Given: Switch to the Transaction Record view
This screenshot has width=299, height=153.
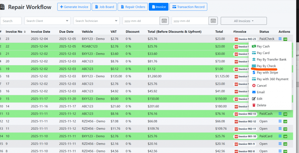Looking at the screenshot, I should click(x=188, y=7).
